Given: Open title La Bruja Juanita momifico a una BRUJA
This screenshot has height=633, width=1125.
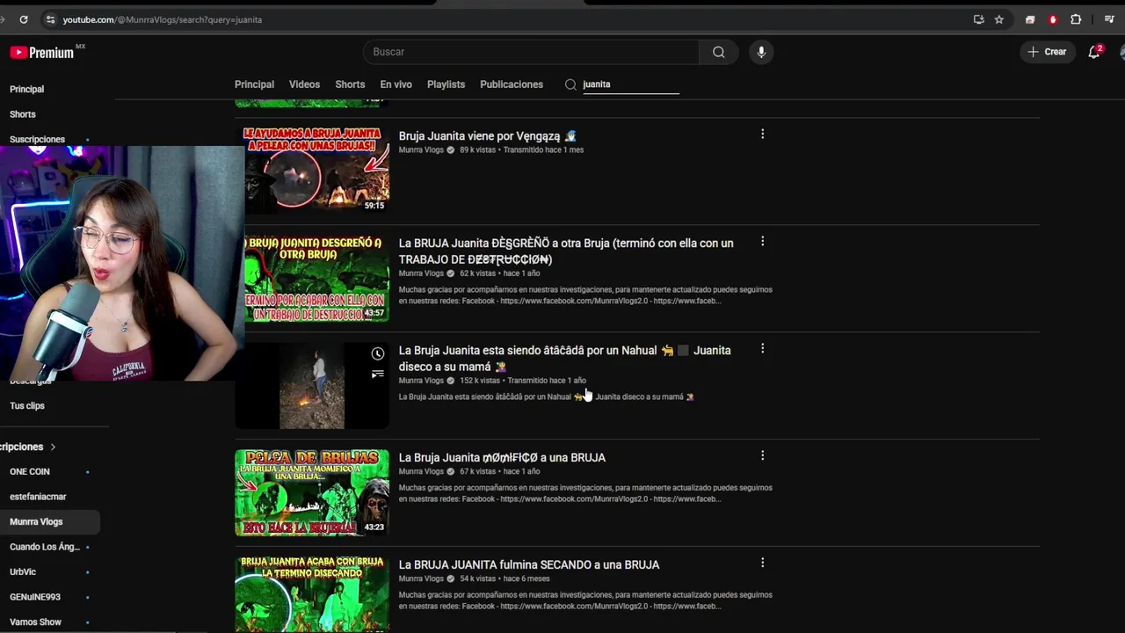Looking at the screenshot, I should tap(502, 457).
